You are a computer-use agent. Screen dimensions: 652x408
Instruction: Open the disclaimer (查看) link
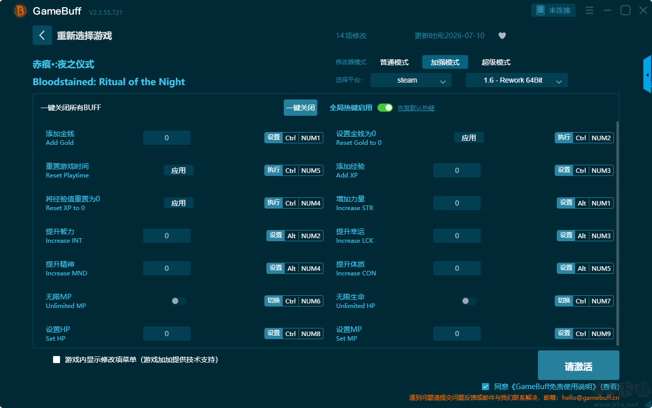click(x=610, y=387)
